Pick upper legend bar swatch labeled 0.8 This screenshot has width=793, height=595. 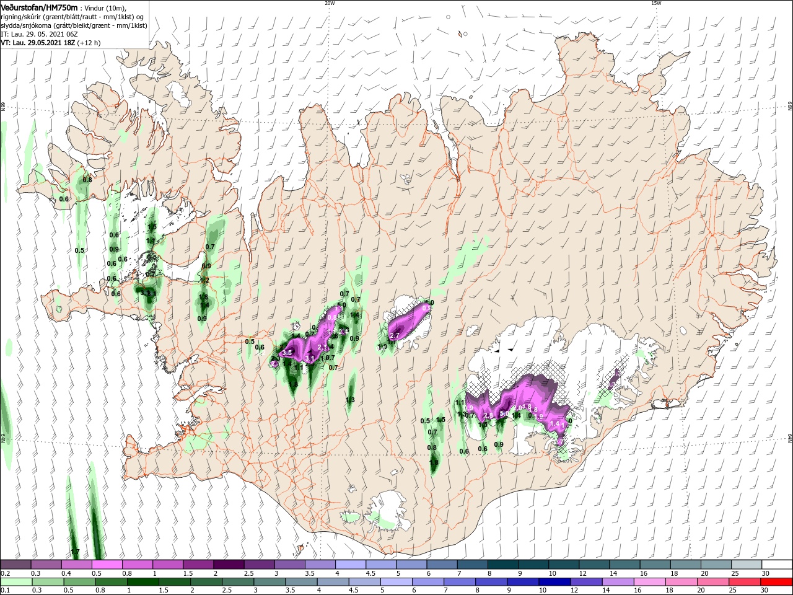pyautogui.click(x=138, y=564)
